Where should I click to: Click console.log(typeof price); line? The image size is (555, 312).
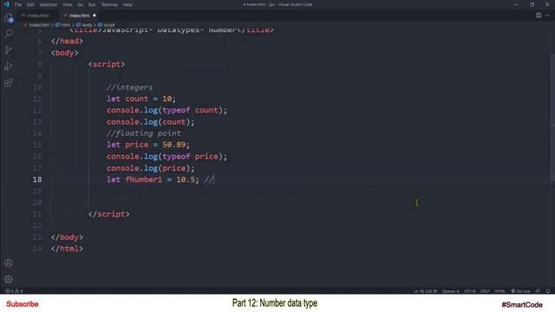click(x=166, y=156)
